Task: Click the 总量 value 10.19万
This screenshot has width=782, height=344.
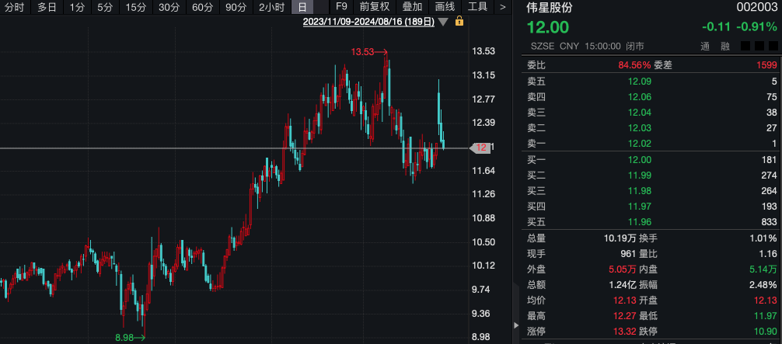Action: [x=620, y=238]
